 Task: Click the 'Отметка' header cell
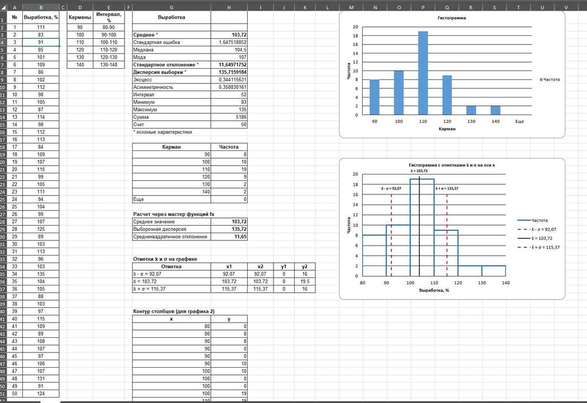(171, 267)
